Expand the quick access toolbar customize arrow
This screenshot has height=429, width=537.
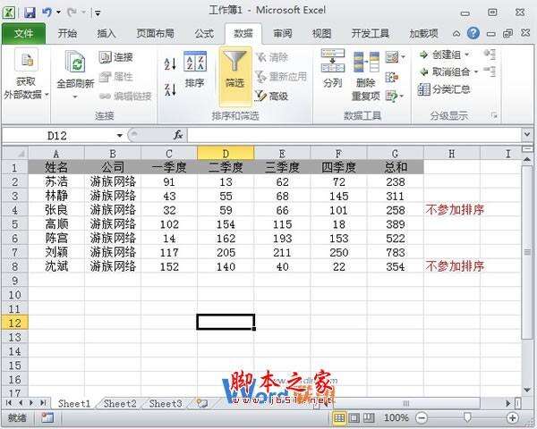point(98,13)
